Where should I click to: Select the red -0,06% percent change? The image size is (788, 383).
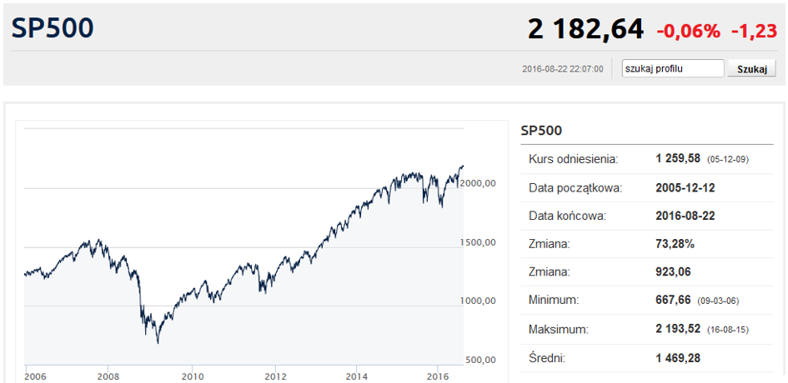tap(688, 32)
